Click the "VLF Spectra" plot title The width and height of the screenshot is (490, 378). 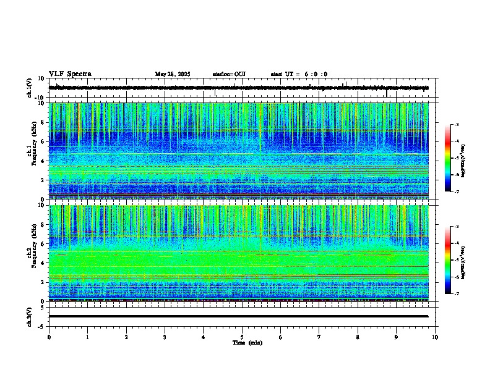click(x=70, y=74)
